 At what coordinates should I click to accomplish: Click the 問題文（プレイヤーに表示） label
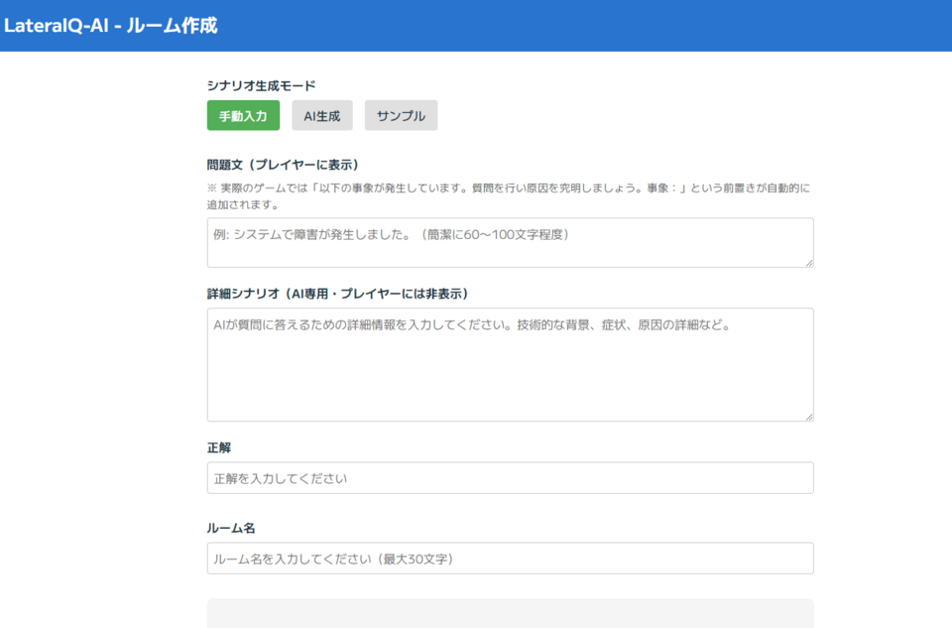[283, 165]
